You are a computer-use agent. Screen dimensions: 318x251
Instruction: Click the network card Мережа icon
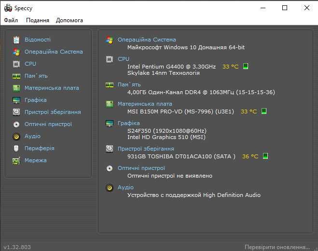pyautogui.click(x=16, y=161)
